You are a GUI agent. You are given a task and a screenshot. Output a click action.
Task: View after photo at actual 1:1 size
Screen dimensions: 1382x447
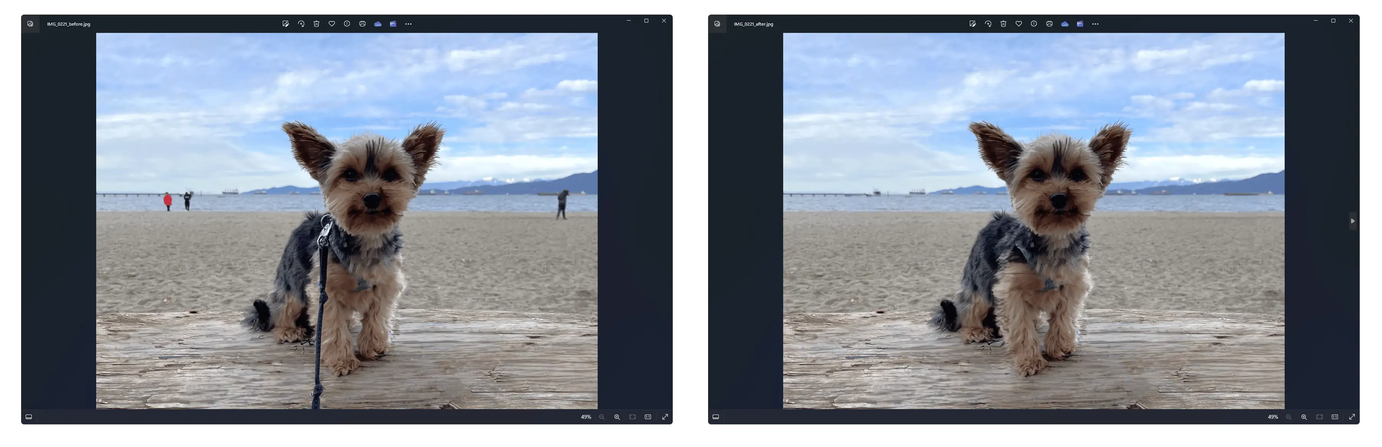(1335, 417)
